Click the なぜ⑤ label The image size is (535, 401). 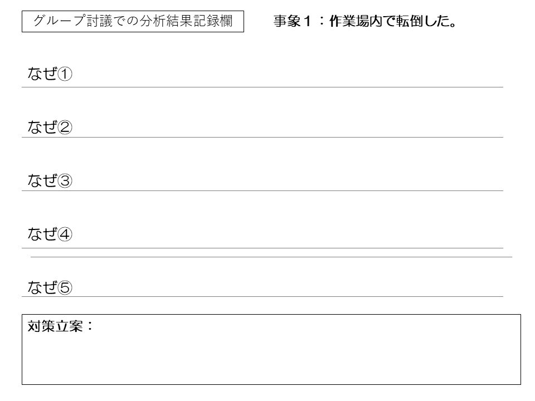(x=50, y=287)
